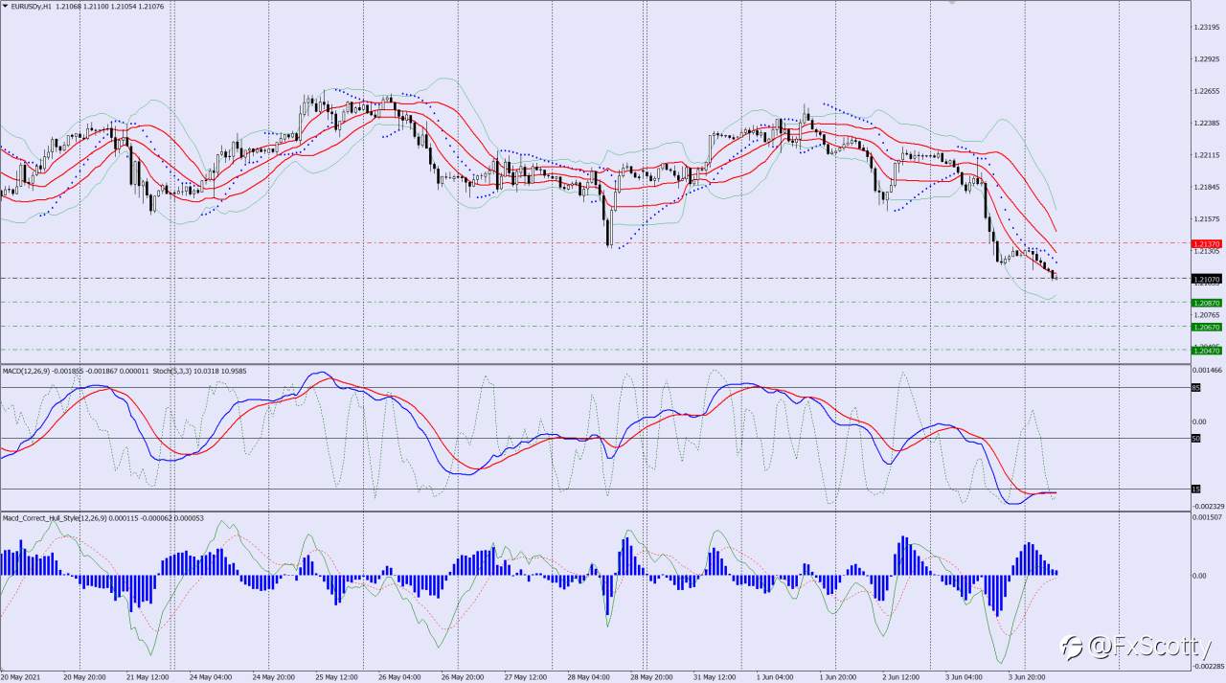This screenshot has width=1226, height=683.
Task: Click time axis label 27 May 12:00
Action: (527, 677)
